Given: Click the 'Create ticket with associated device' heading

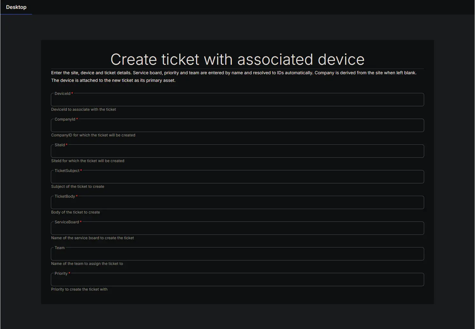Looking at the screenshot, I should click(x=237, y=59).
